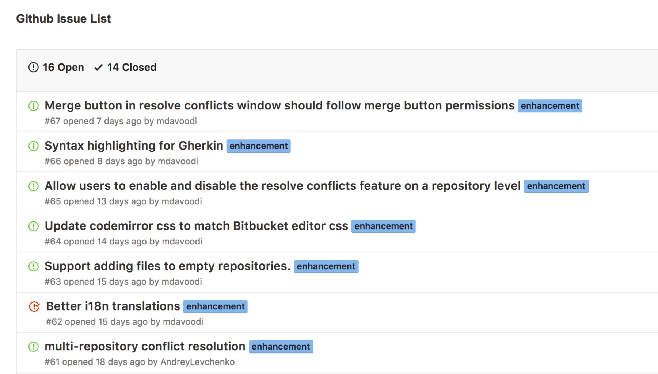
Task: Click open icon beside issue #65
Action: point(33,186)
